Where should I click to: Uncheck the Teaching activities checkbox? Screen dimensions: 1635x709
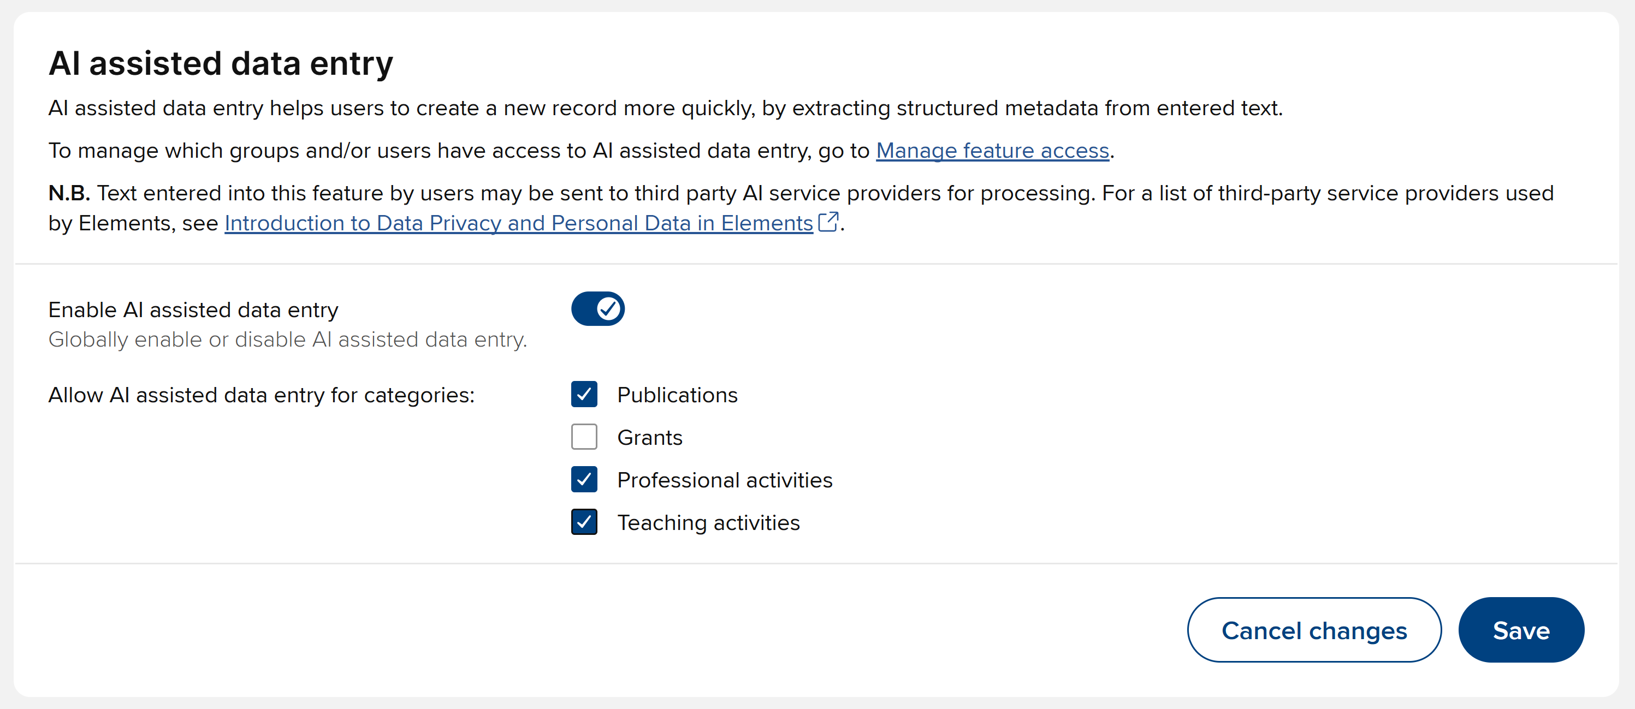click(x=584, y=522)
